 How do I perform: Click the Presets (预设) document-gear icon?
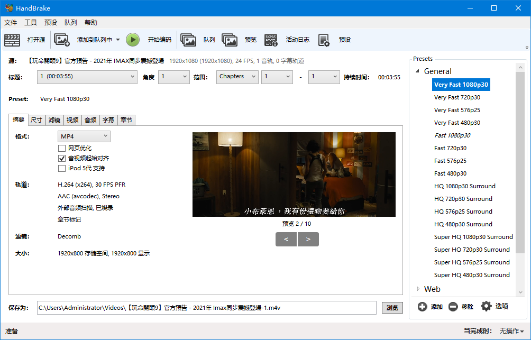point(324,40)
